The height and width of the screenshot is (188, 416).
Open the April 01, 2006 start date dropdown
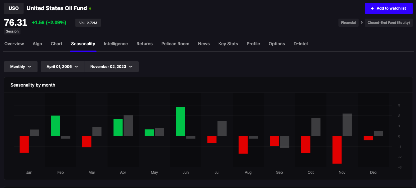(62, 67)
